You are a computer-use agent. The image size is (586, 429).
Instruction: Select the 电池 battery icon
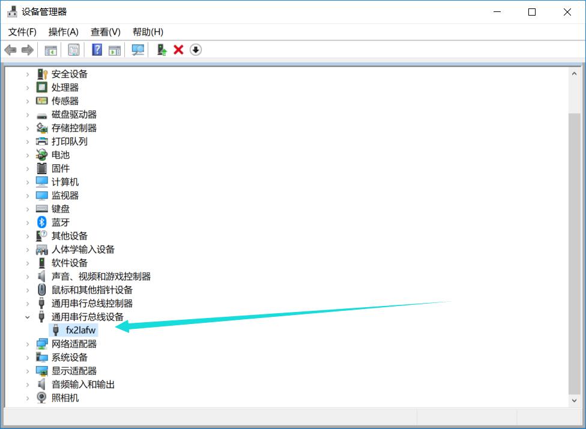pos(42,155)
